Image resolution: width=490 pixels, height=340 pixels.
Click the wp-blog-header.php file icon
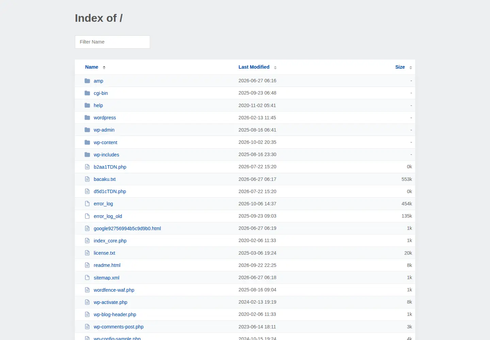pyautogui.click(x=87, y=314)
